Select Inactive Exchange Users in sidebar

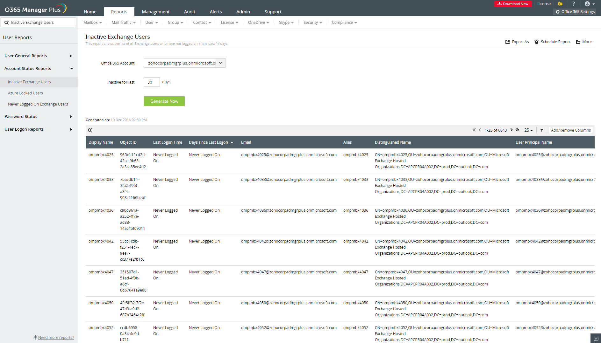39,82
